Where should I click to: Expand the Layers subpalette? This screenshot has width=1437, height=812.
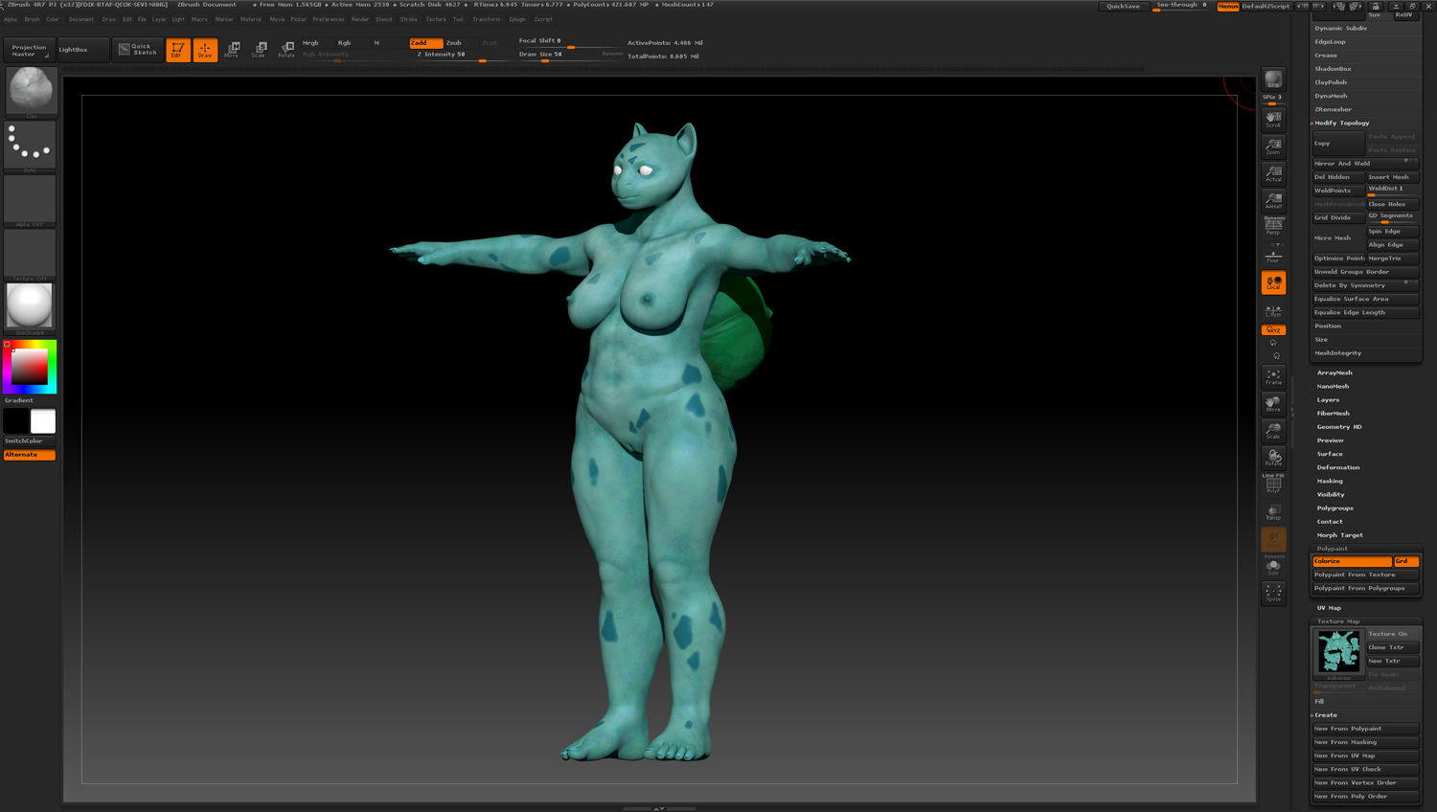[1328, 399]
